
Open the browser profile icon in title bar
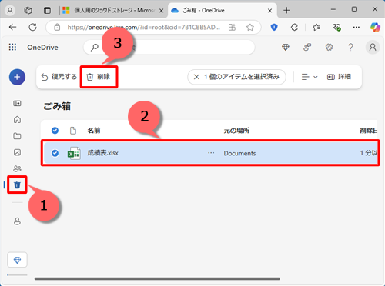tap(10, 10)
